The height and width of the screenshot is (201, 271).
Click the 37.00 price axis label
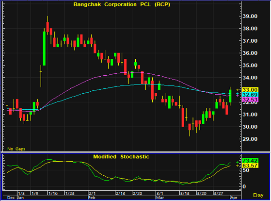pyautogui.click(x=250, y=41)
